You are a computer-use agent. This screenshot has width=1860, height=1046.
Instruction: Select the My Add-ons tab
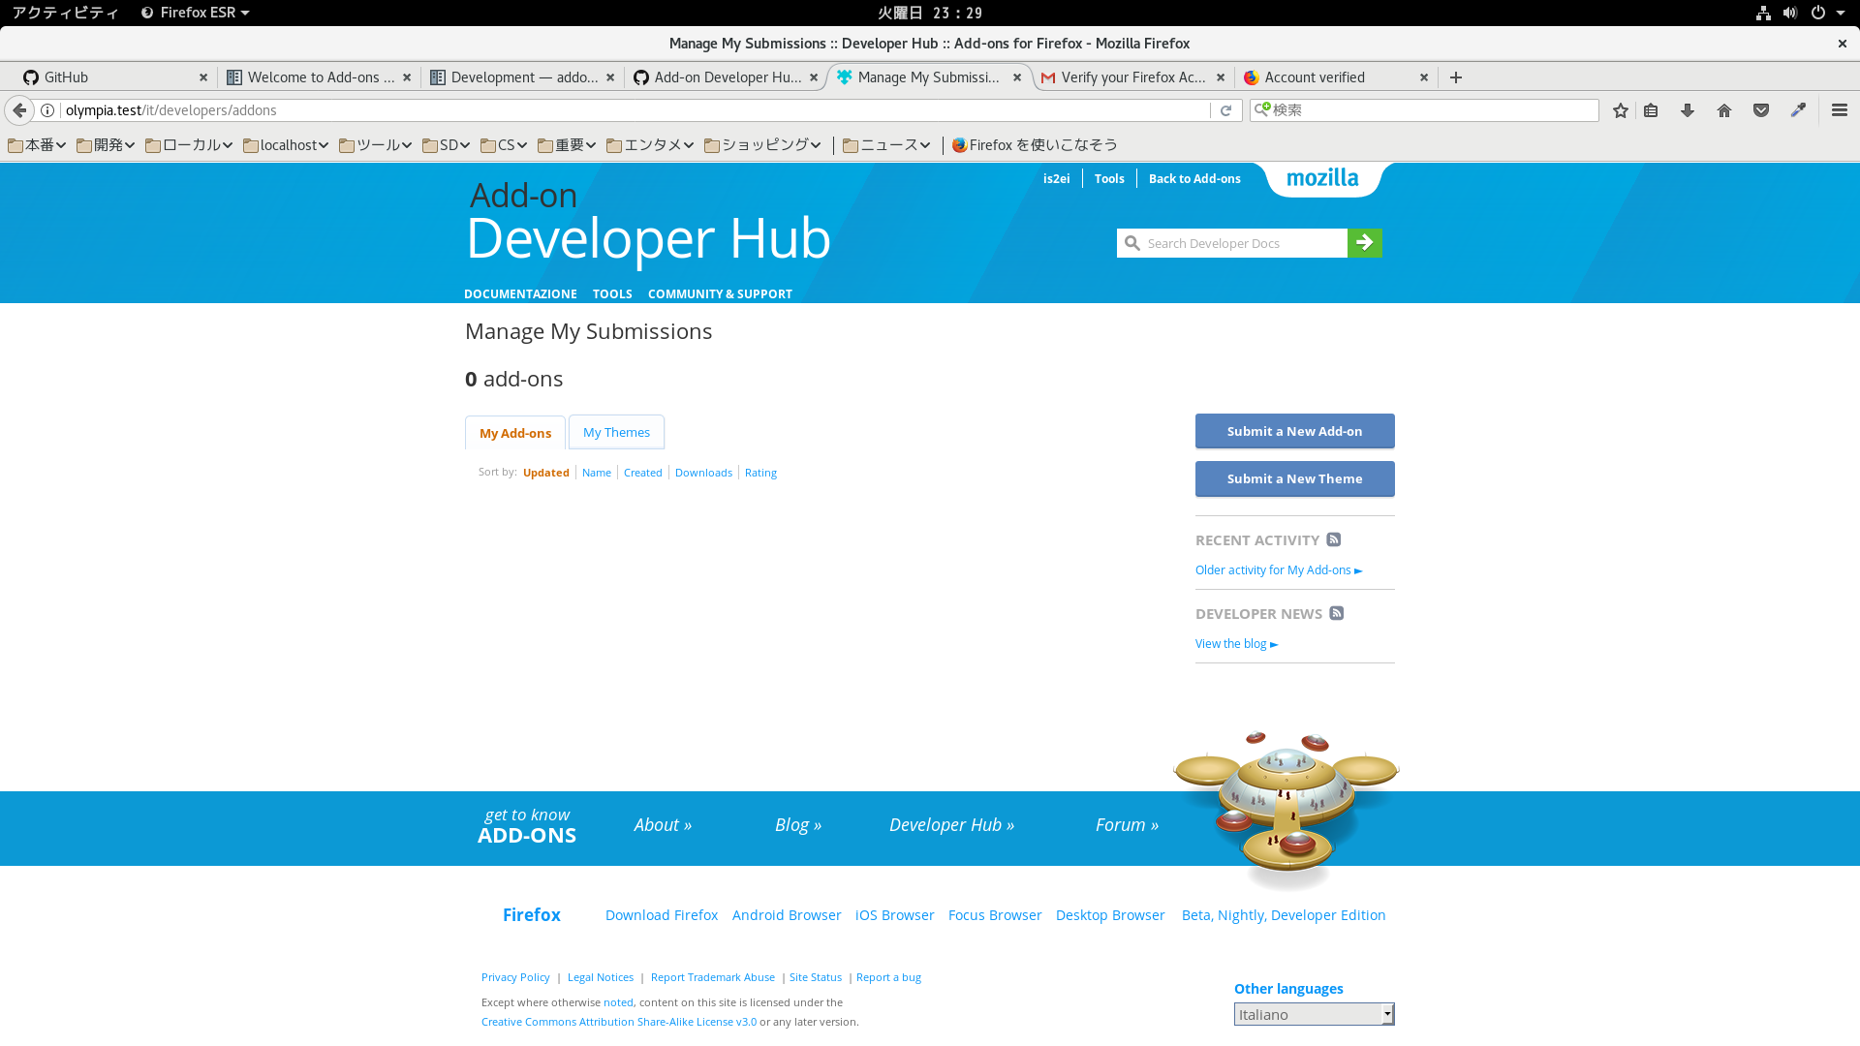[x=515, y=433]
